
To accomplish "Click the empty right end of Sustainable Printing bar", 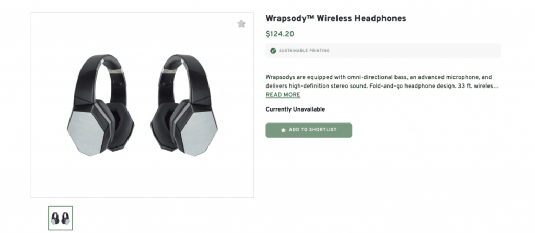I will click(470, 51).
